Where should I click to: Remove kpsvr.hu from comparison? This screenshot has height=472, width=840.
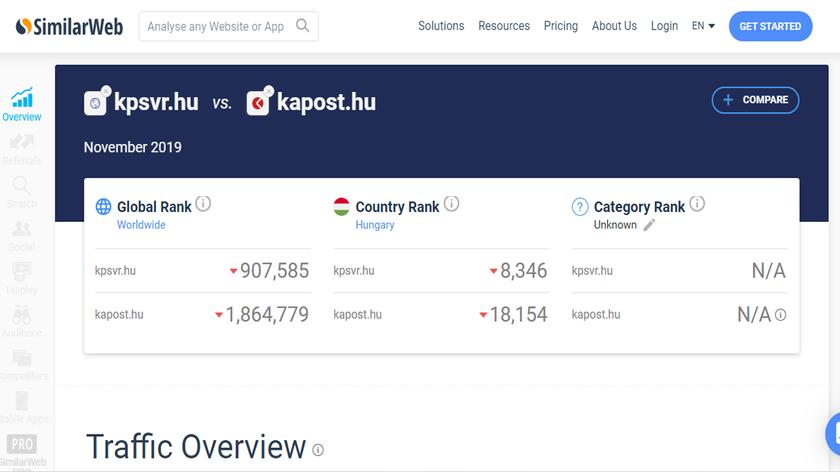tap(106, 91)
